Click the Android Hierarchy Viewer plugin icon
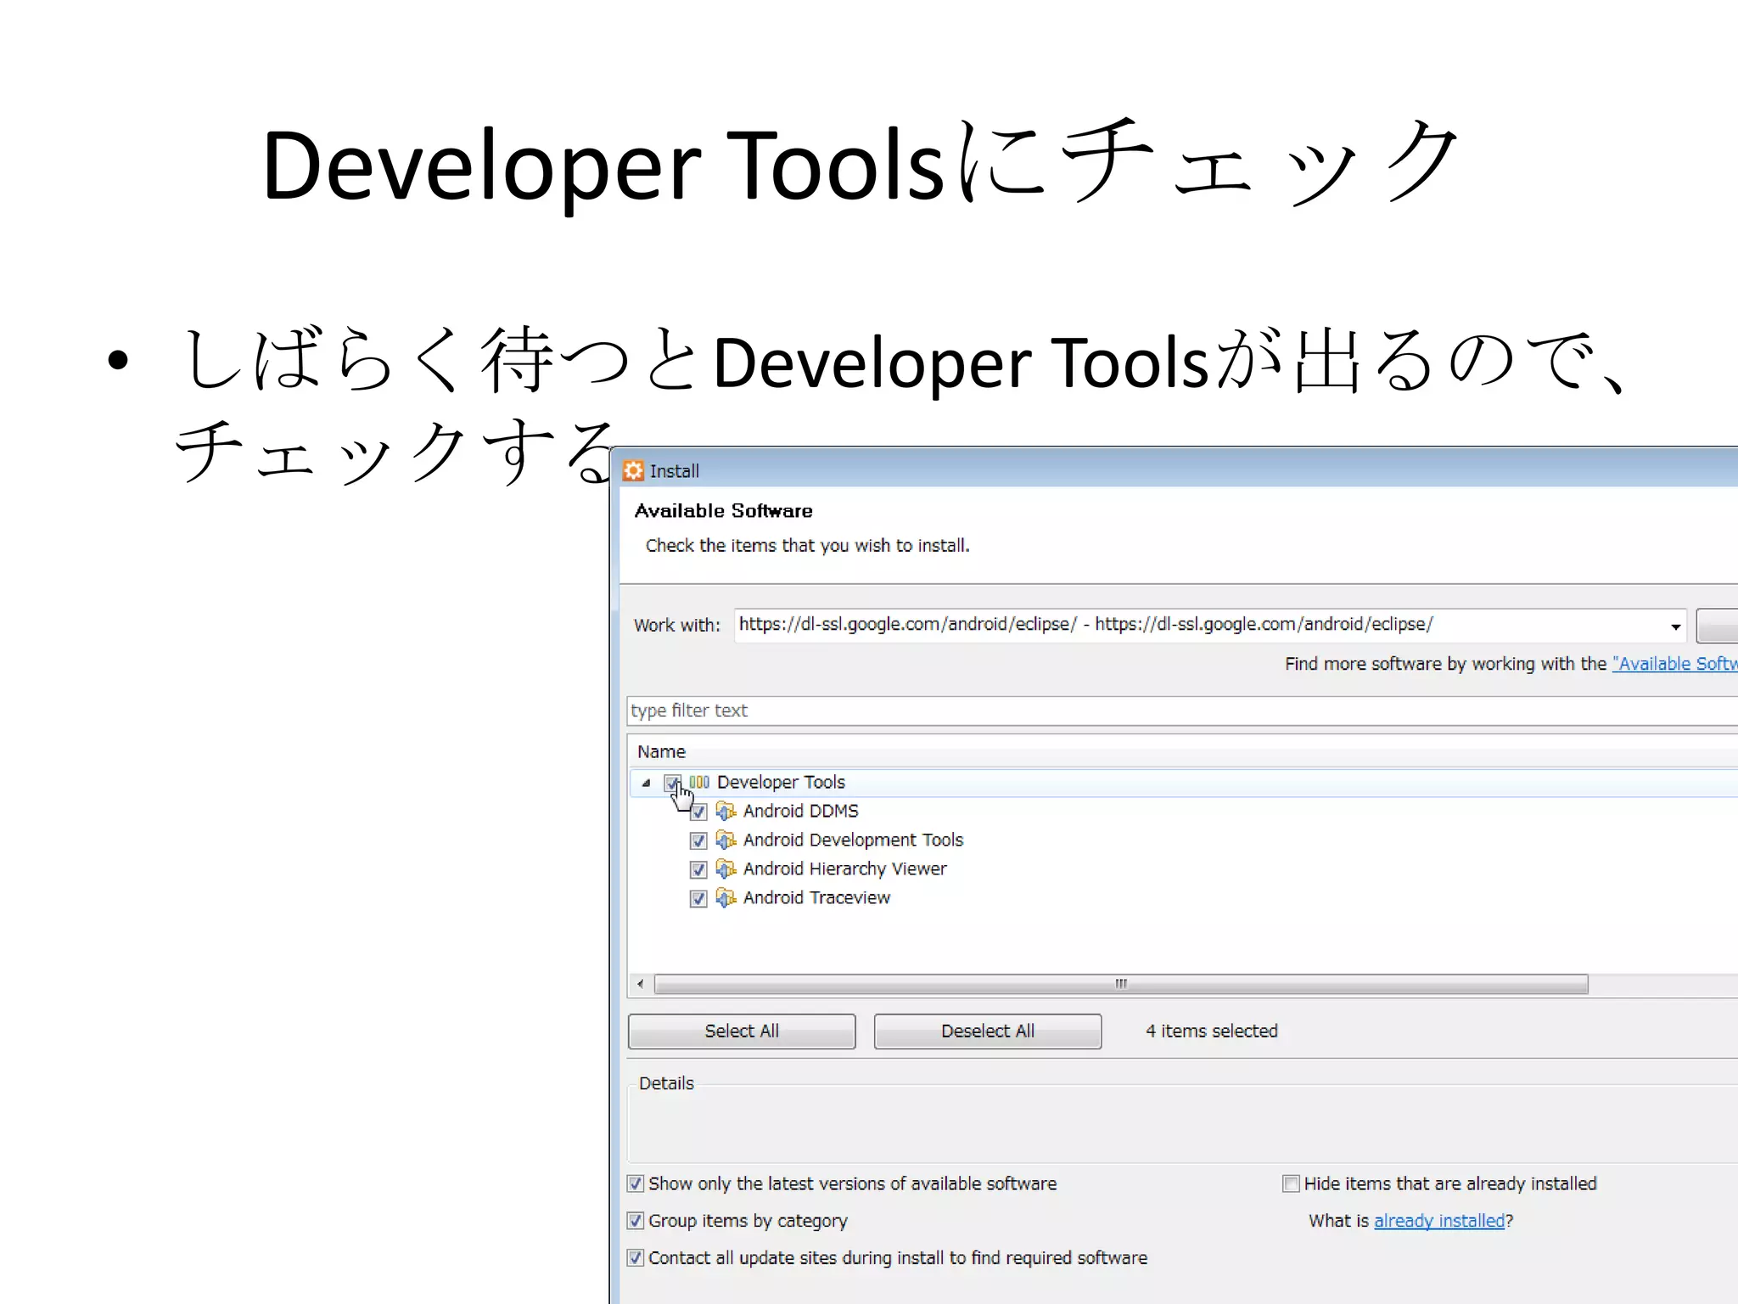 pyautogui.click(x=726, y=869)
